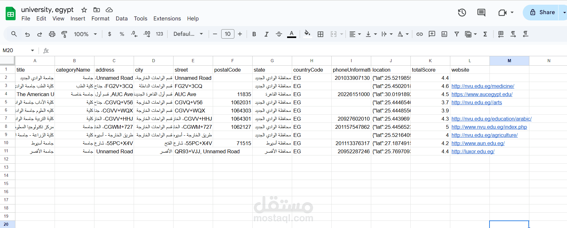Open the Edit menu
Image resolution: width=567 pixels, height=228 pixels.
click(41, 19)
